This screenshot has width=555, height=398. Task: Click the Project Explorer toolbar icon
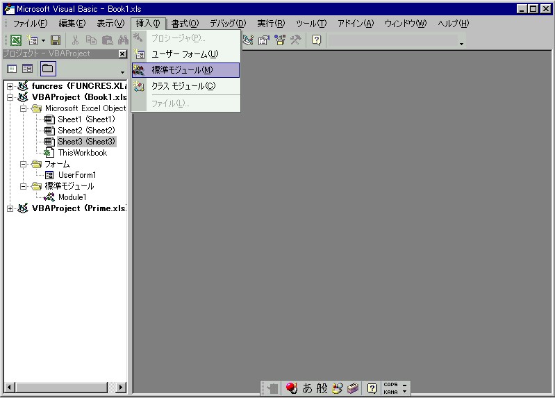click(248, 40)
